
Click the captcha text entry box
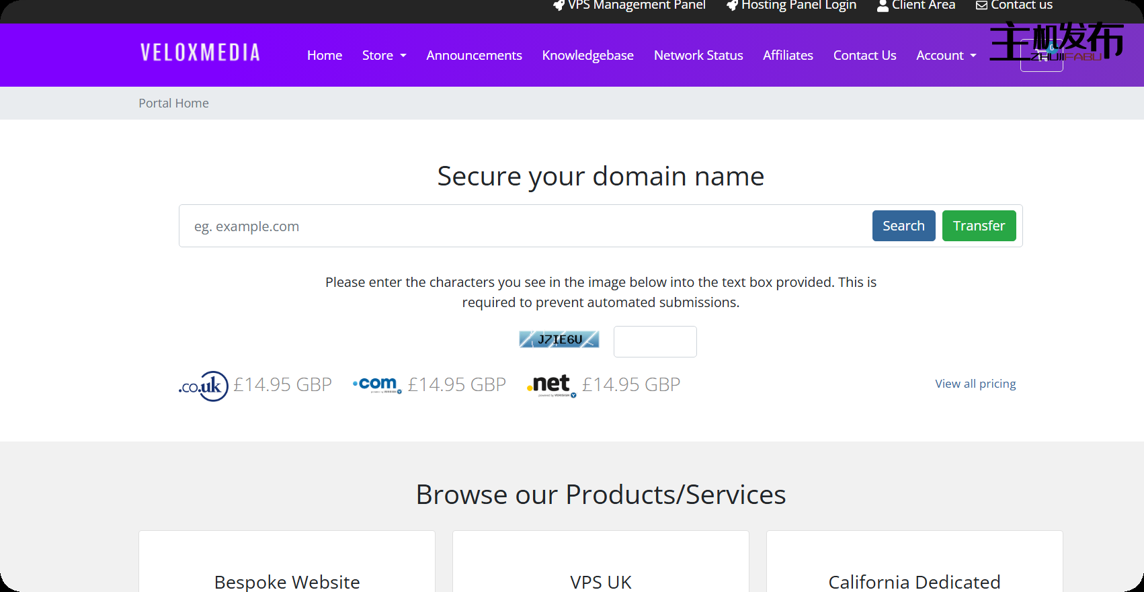click(x=655, y=341)
